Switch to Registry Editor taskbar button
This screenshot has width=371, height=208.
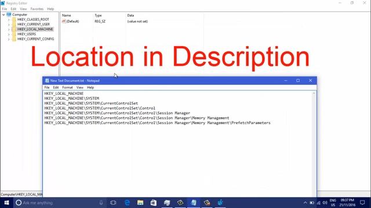point(220,203)
